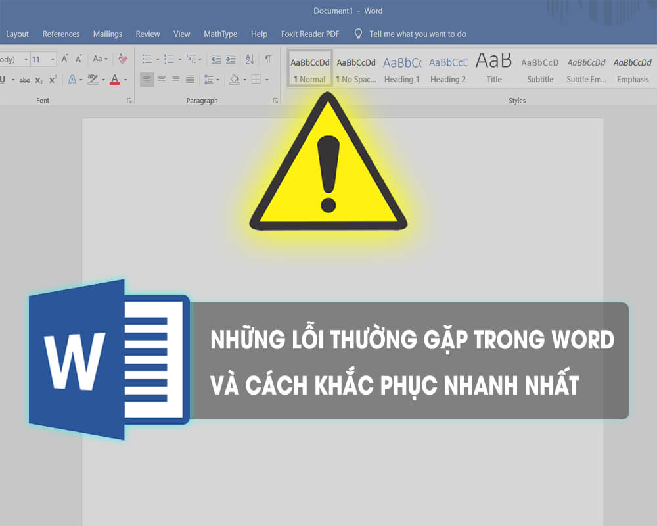Apply the Normal style
Viewport: 657px width, 526px height.
309,69
